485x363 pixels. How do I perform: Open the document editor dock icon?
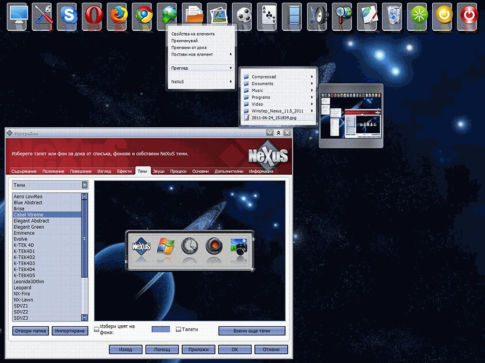[x=369, y=16]
